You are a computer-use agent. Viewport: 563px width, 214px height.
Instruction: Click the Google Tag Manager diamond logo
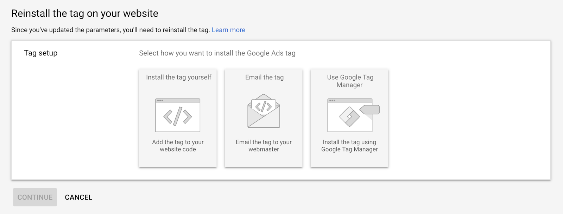coord(349,116)
